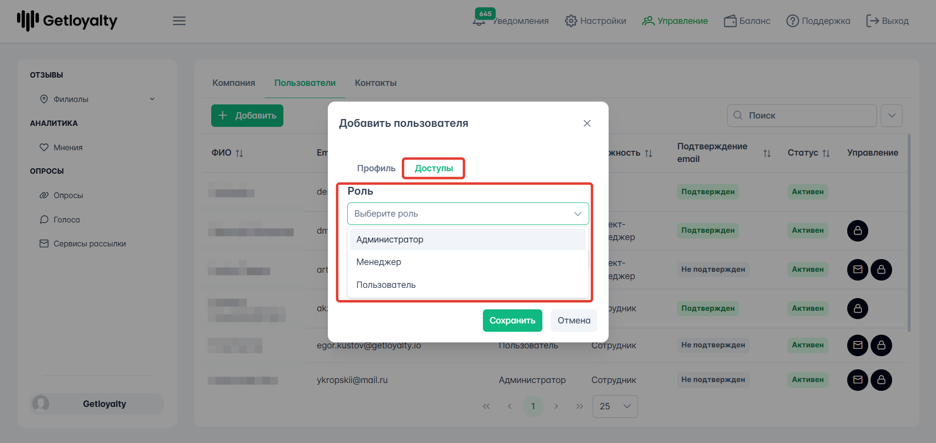Click envelope icon for ykropskii@mail.ru row
The height and width of the screenshot is (443, 936).
(857, 380)
